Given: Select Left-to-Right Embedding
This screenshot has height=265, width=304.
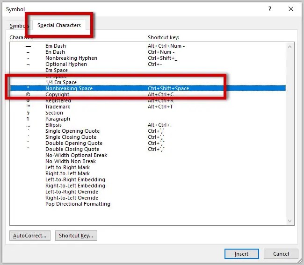Looking at the screenshot, I should click(x=148, y=179).
